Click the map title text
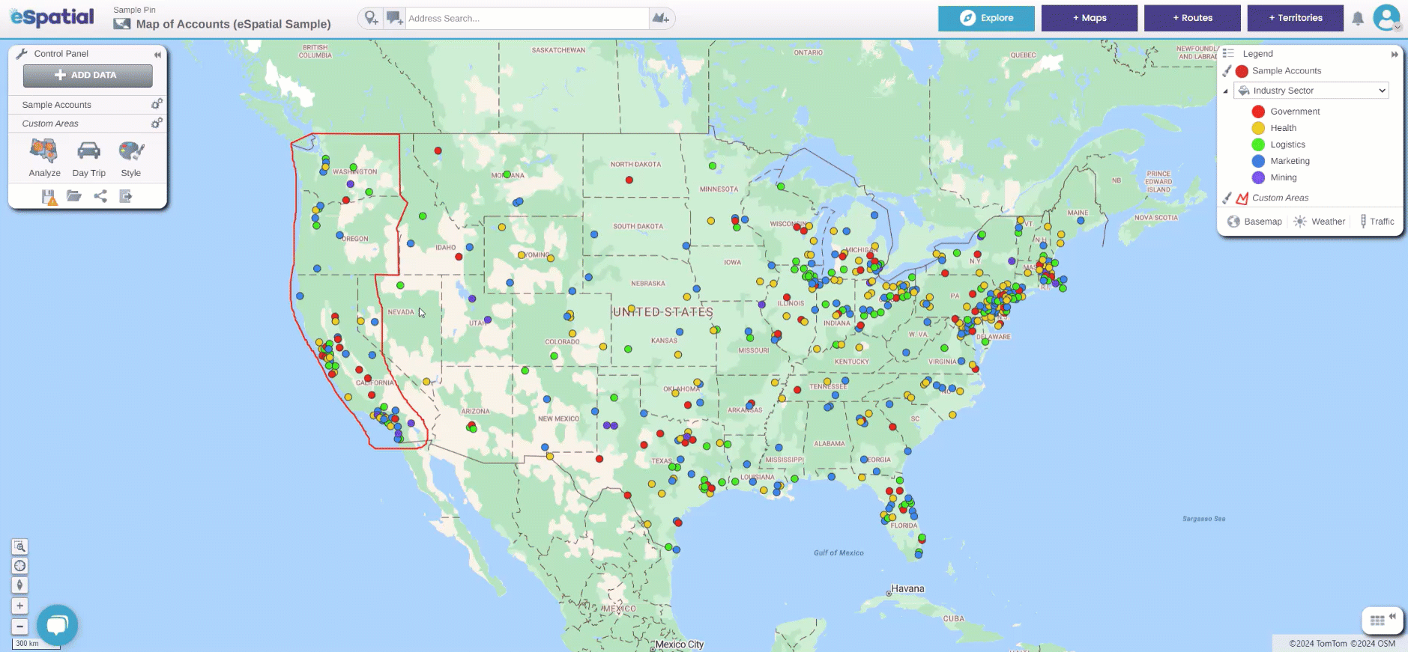1408x652 pixels. point(233,24)
